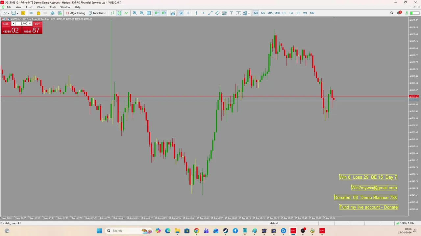Select W1 timeframe
421x236 pixels.
tap(305, 13)
